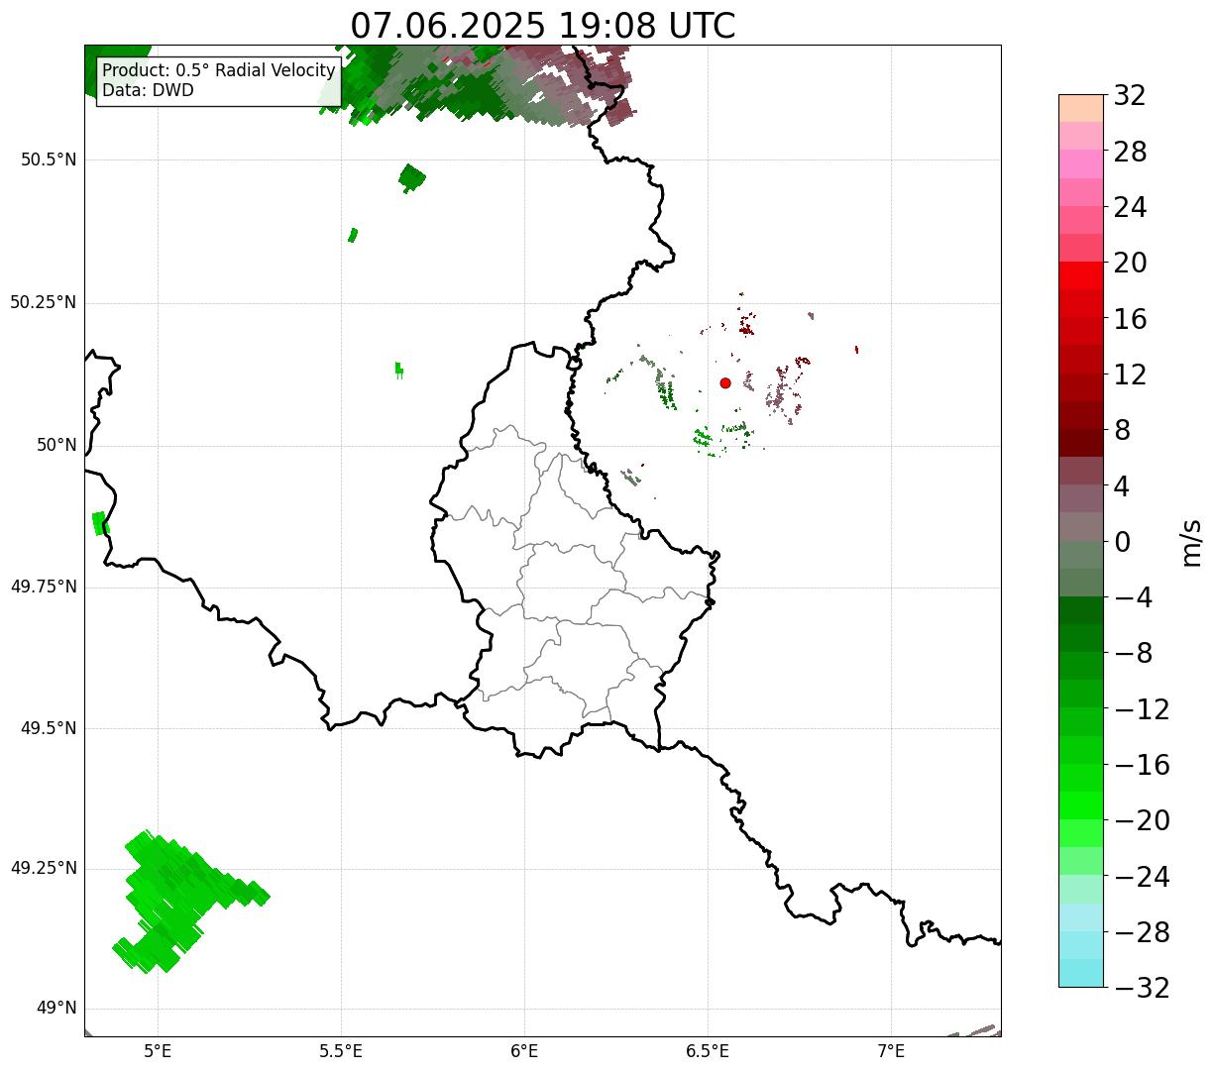Click the colorbar tick label −24
The height and width of the screenshot is (1071, 1214).
click(1142, 877)
